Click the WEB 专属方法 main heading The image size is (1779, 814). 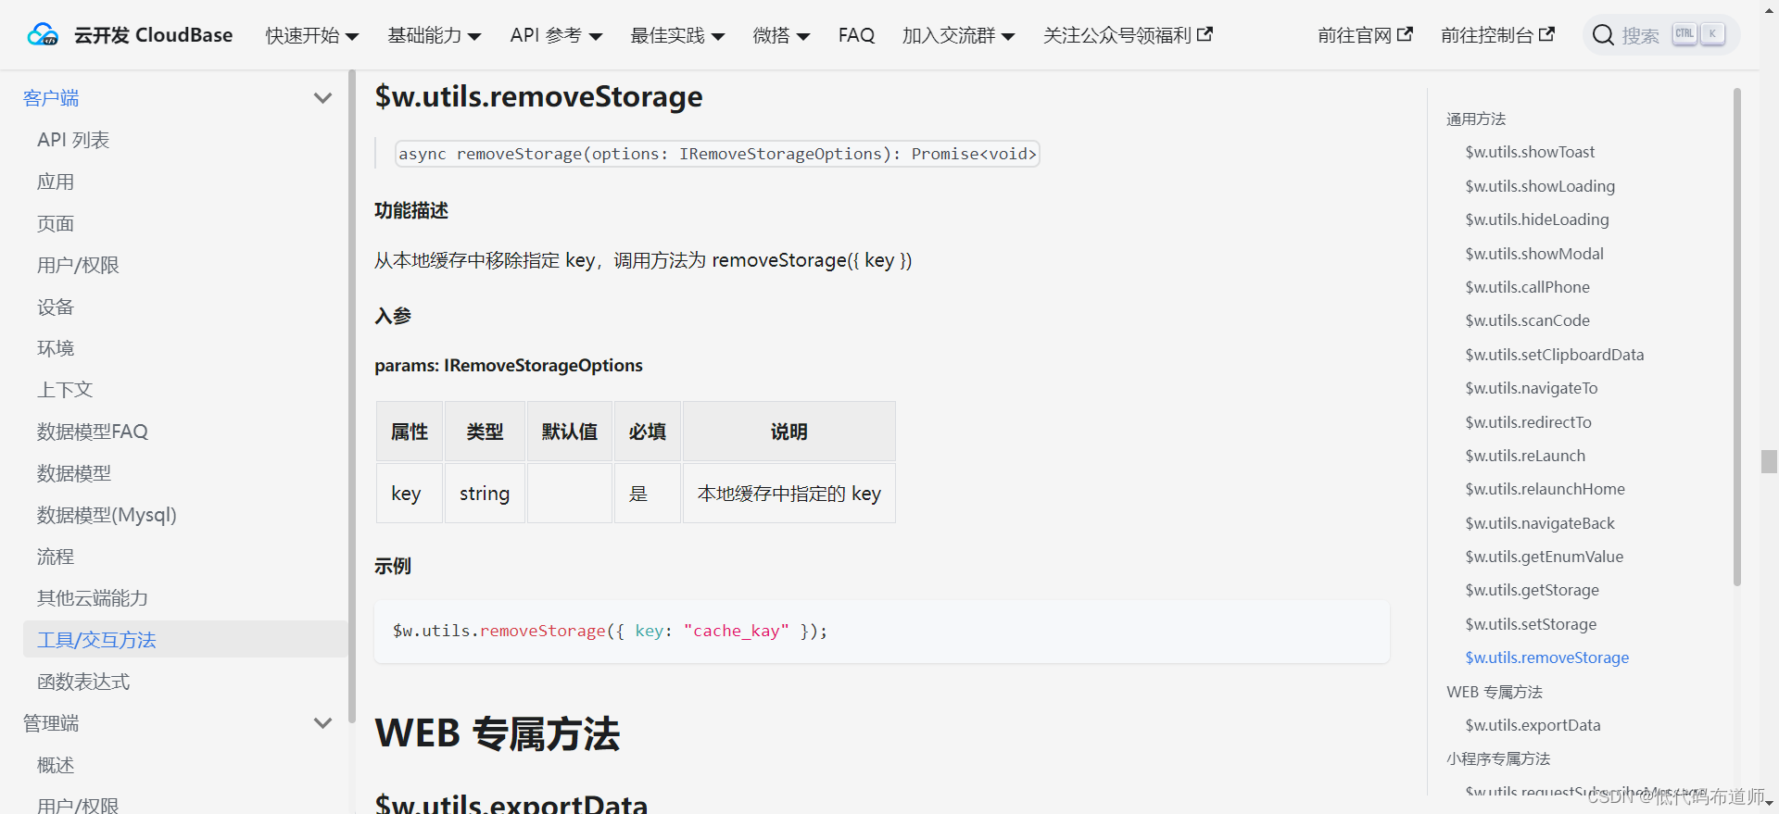497,733
